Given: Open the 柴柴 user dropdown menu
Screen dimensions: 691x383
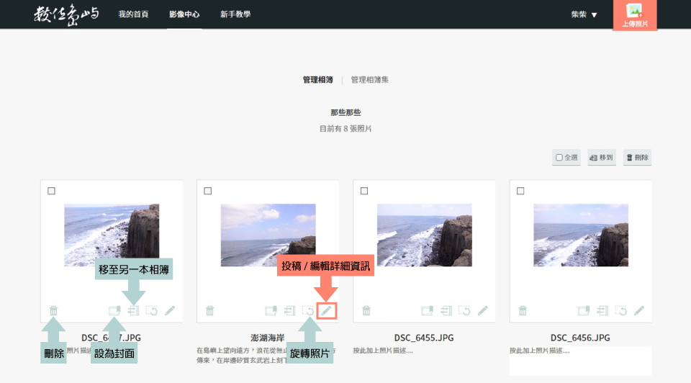Looking at the screenshot, I should coord(584,14).
